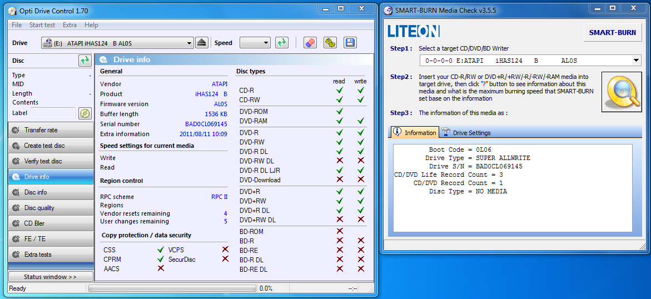651x299 pixels.
Task: Open the Drive selection dropdown
Action: (x=117, y=43)
